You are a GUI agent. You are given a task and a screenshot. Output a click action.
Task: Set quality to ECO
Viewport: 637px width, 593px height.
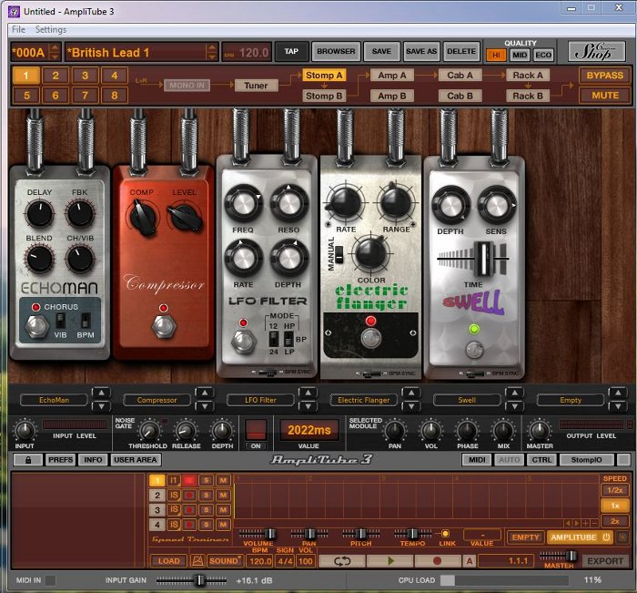[x=543, y=55]
